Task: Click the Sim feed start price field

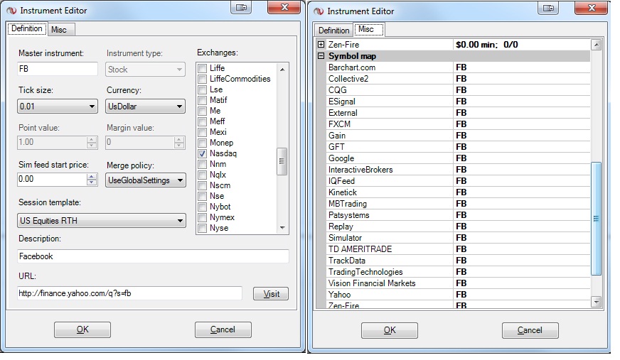Action: click(52, 179)
